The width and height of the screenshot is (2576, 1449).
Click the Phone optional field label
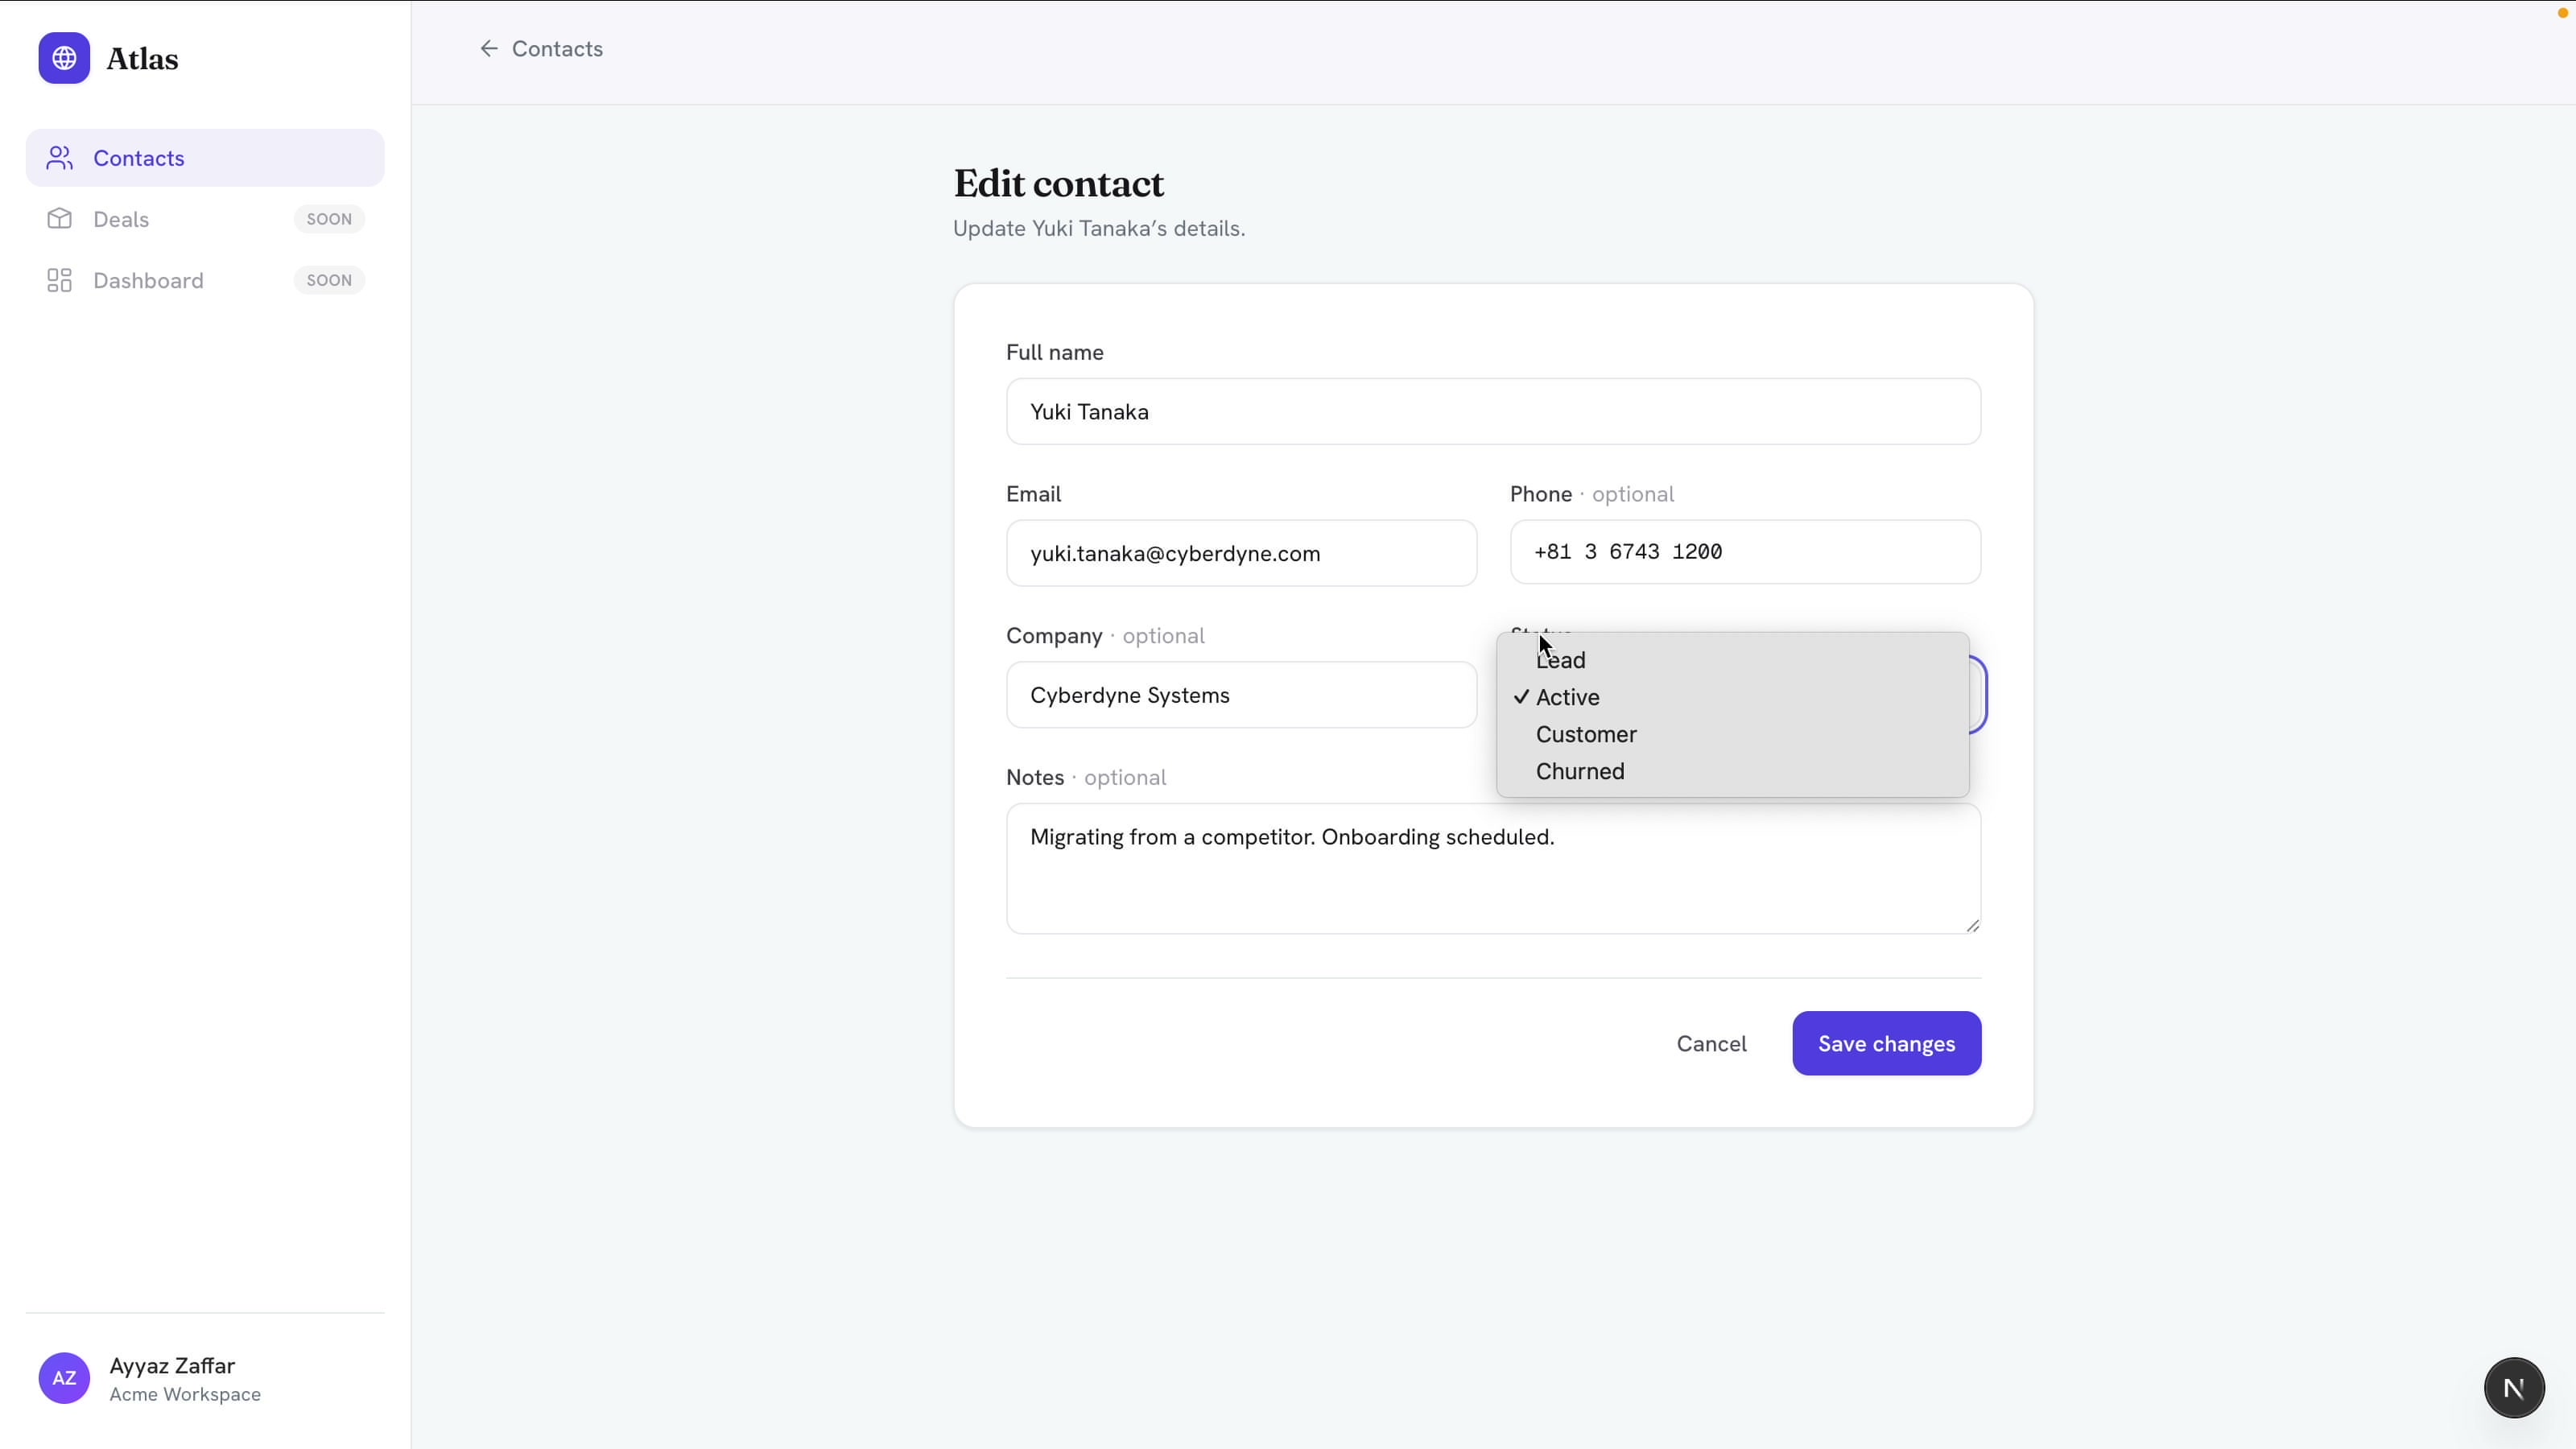1591,494
